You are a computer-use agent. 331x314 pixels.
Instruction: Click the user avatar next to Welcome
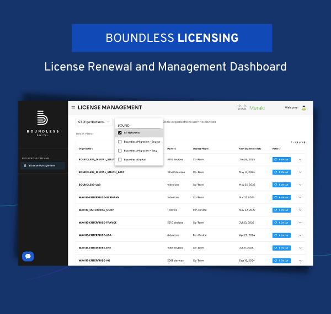(x=304, y=108)
